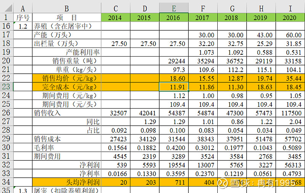This screenshot has width=305, height=193.
Task: Click the green 2019 year cell
Action: pyautogui.click(x=261, y=17)
